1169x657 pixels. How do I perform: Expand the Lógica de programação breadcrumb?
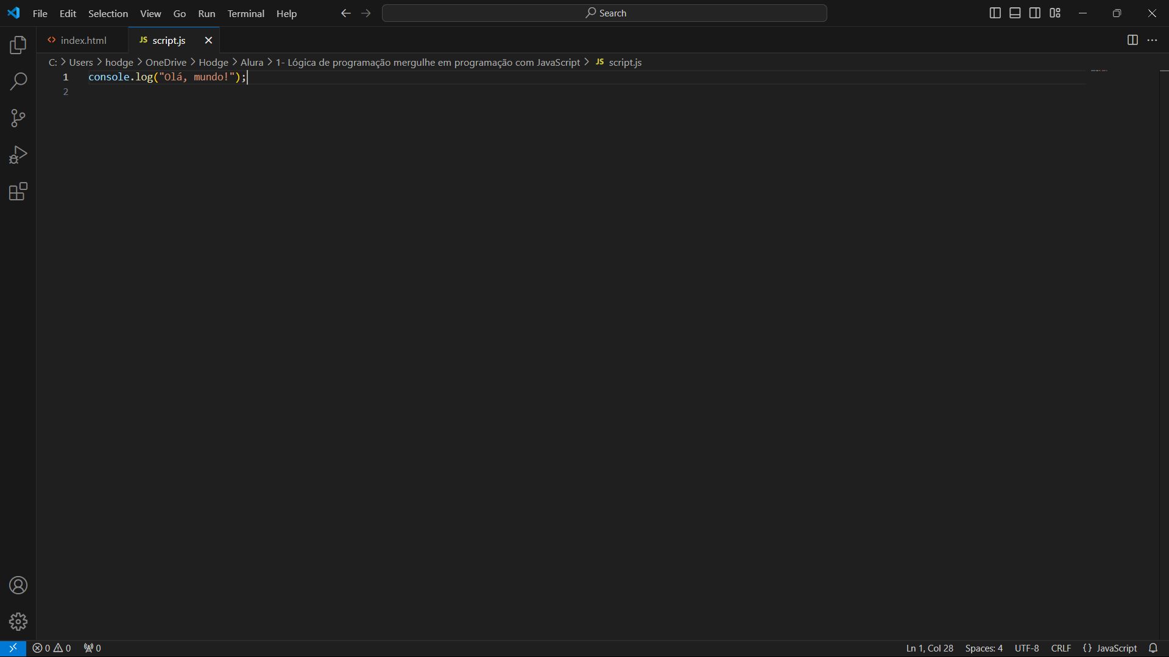tap(428, 62)
